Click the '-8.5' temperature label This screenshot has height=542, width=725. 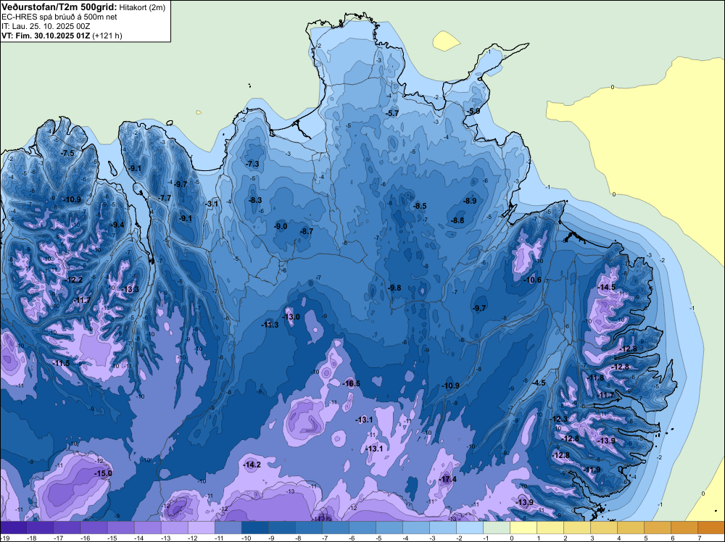coord(420,206)
